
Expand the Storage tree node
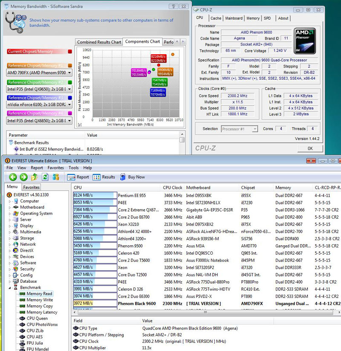(10, 238)
